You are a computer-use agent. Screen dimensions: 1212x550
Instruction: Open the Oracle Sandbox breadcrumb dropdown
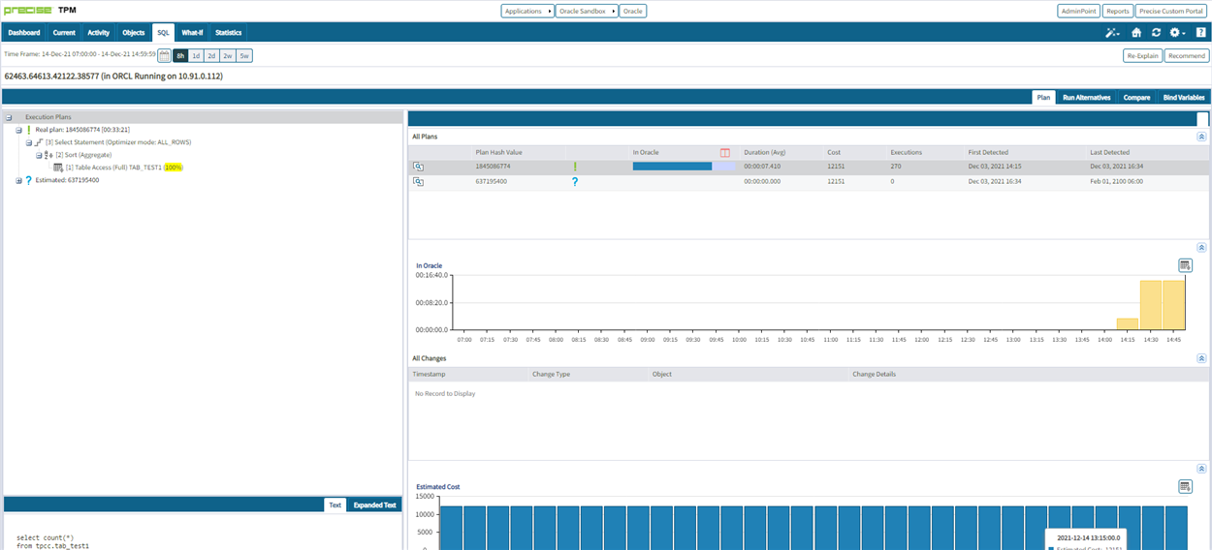(587, 11)
